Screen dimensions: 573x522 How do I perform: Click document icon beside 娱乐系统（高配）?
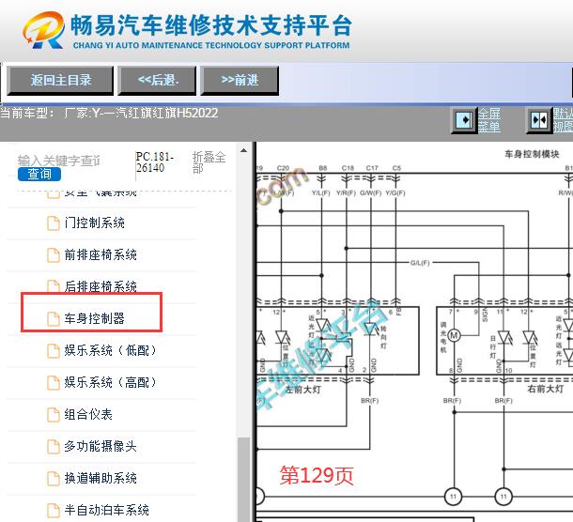pyautogui.click(x=54, y=383)
